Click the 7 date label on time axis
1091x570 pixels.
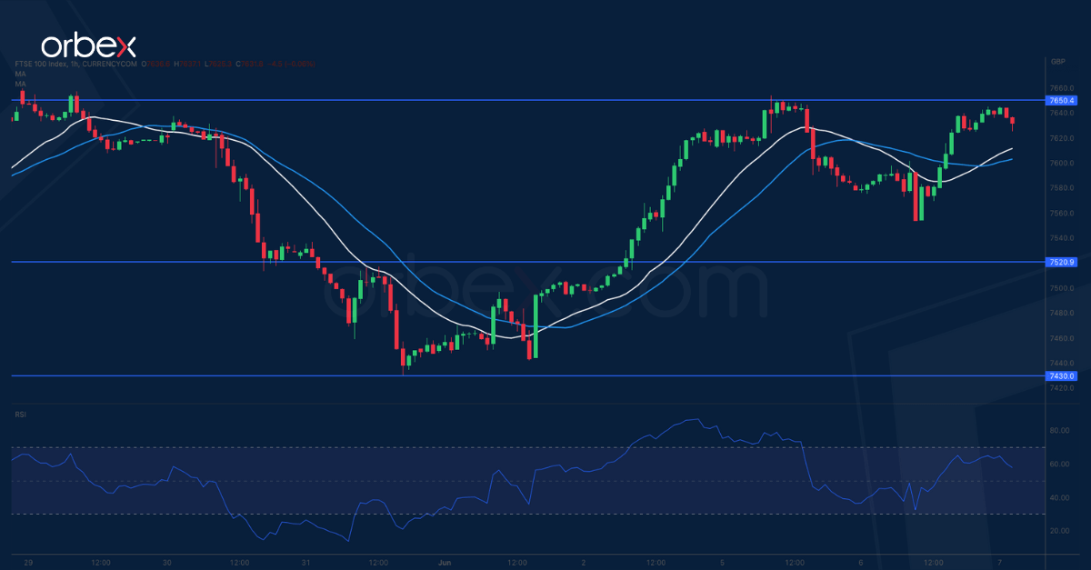pos(1000,563)
